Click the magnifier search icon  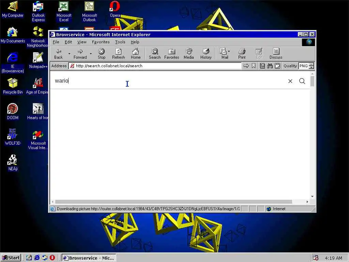[x=302, y=81]
